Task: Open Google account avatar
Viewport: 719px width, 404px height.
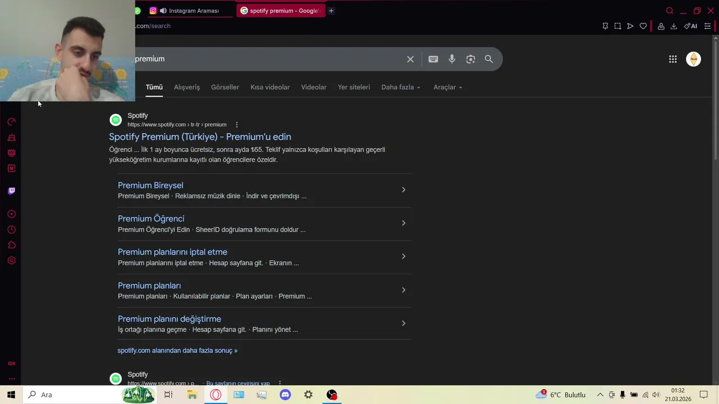Action: [x=694, y=59]
